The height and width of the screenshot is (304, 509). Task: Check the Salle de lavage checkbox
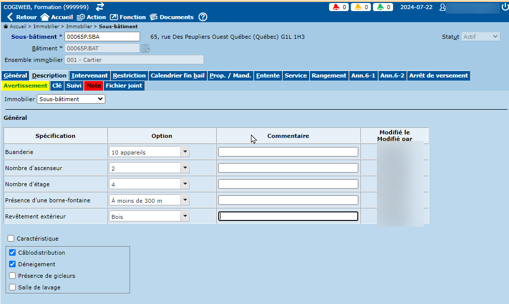[x=13, y=287]
